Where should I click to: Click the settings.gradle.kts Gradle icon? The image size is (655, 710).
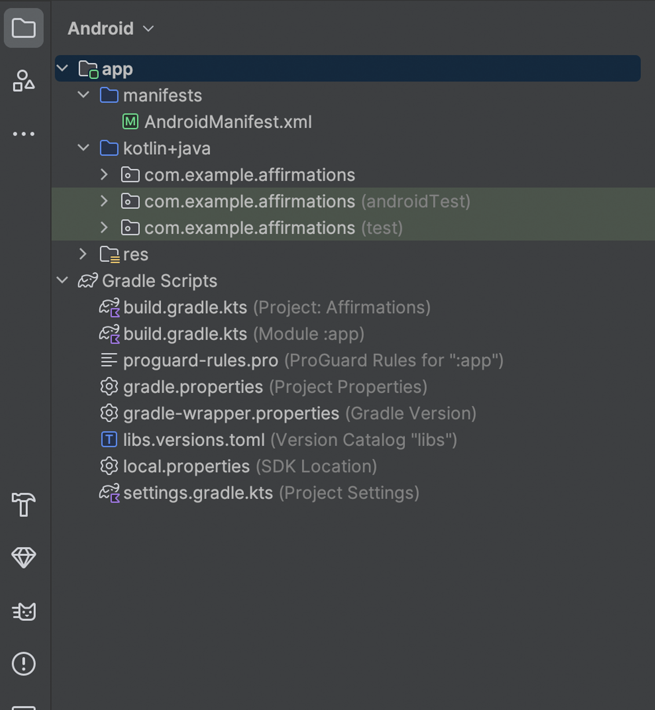pos(110,493)
